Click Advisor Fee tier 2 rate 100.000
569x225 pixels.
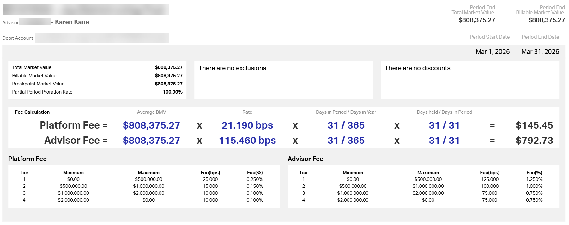[x=489, y=186]
